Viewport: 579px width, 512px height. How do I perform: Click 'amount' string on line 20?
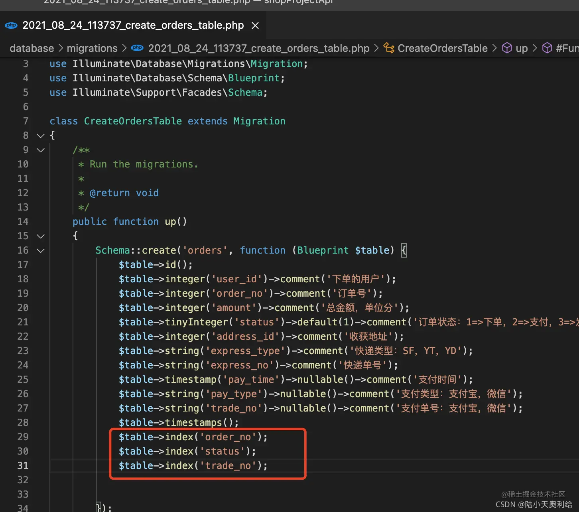(x=234, y=308)
